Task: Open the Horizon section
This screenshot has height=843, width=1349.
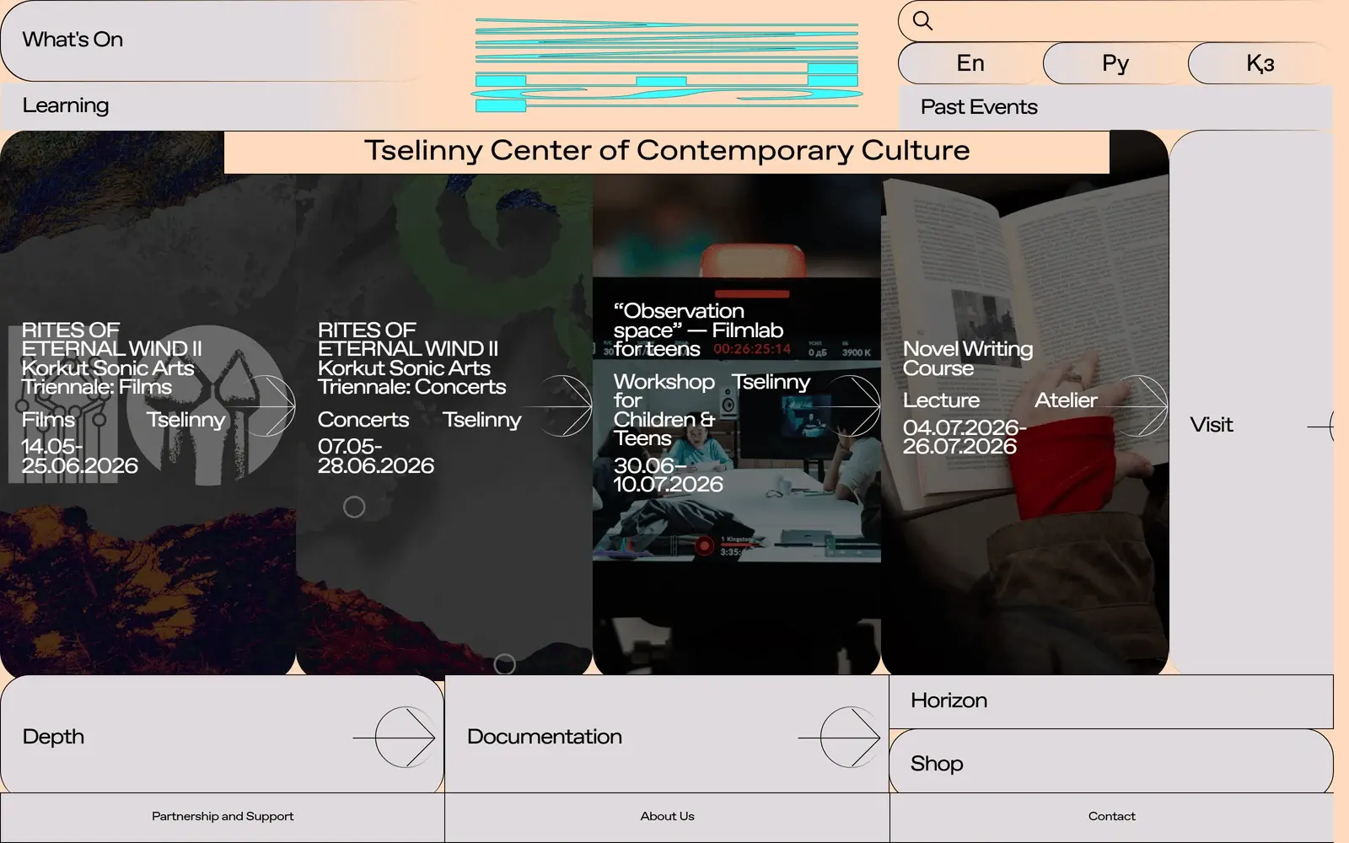Action: click(1111, 701)
